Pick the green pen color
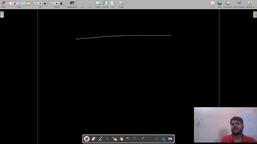Image resolution: width=257 pixels, height=144 pixels. coord(24,4)
